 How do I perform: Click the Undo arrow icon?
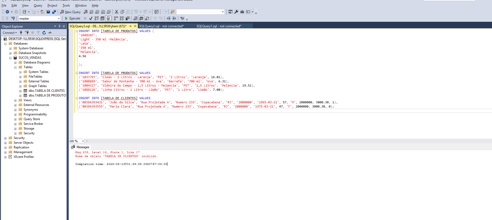coord(136,12)
